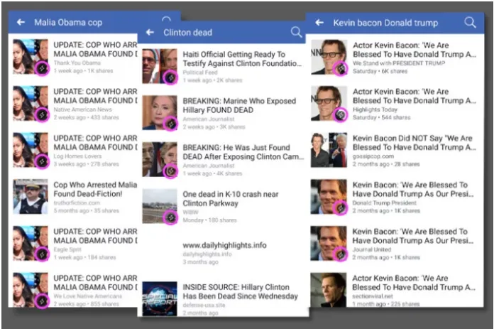Click 'Monday · 180 shares' text
The height and width of the screenshot is (329, 494).
pyautogui.click(x=209, y=220)
